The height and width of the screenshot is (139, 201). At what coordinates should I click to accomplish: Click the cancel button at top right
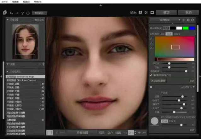coord(188,13)
